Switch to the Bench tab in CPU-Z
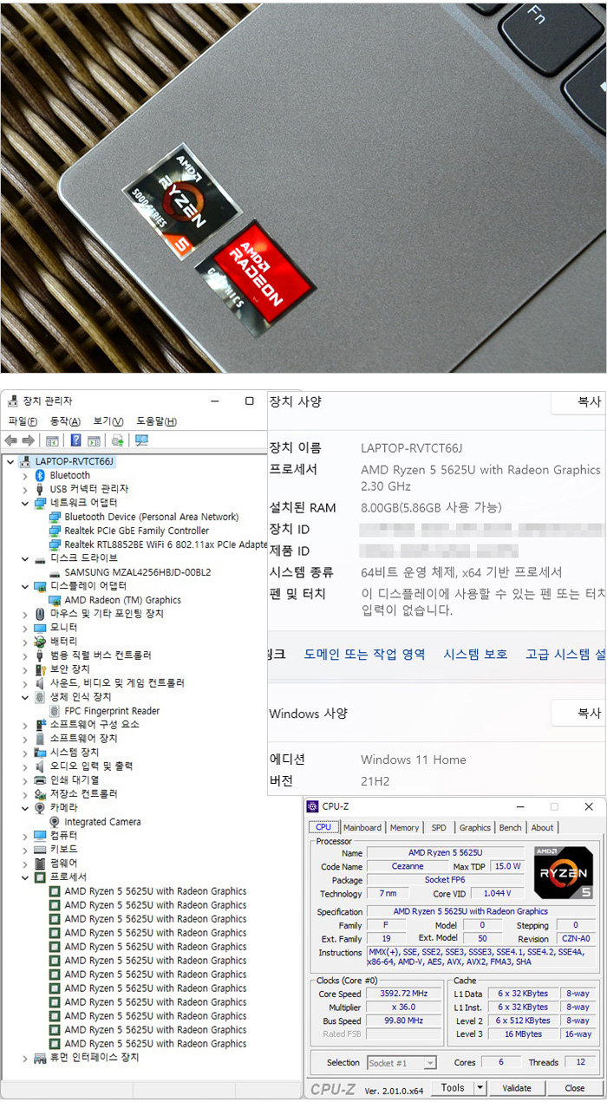 [x=511, y=828]
